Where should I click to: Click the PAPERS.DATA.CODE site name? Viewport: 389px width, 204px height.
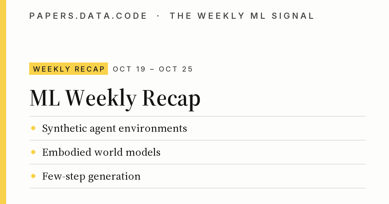coord(88,16)
